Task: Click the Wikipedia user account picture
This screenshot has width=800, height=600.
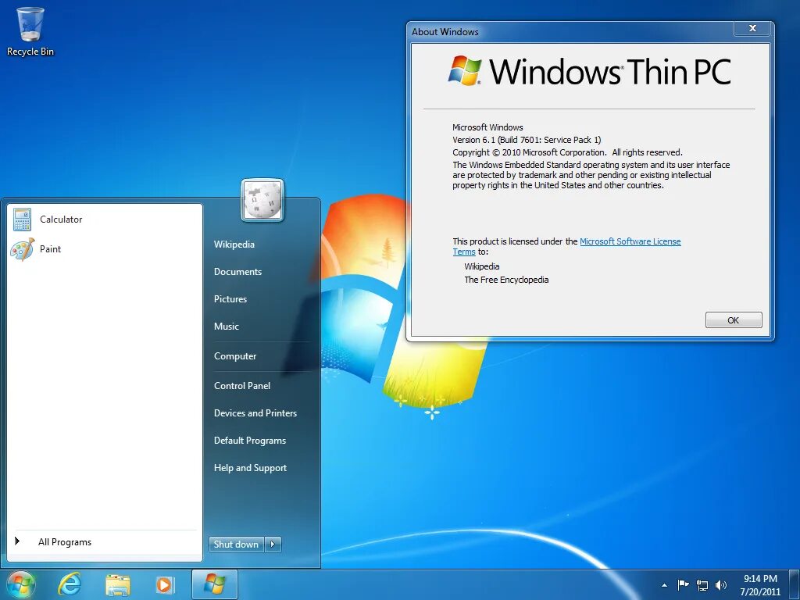Action: [262, 199]
